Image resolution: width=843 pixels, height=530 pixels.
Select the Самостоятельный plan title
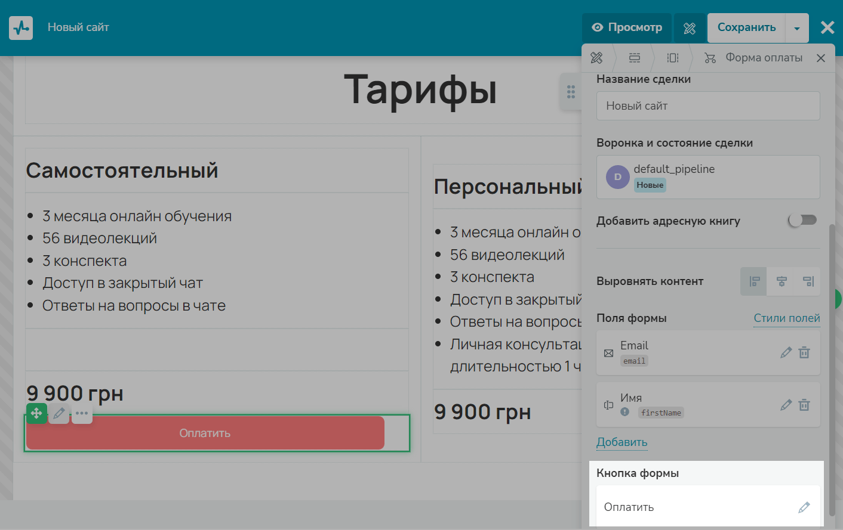[122, 171]
